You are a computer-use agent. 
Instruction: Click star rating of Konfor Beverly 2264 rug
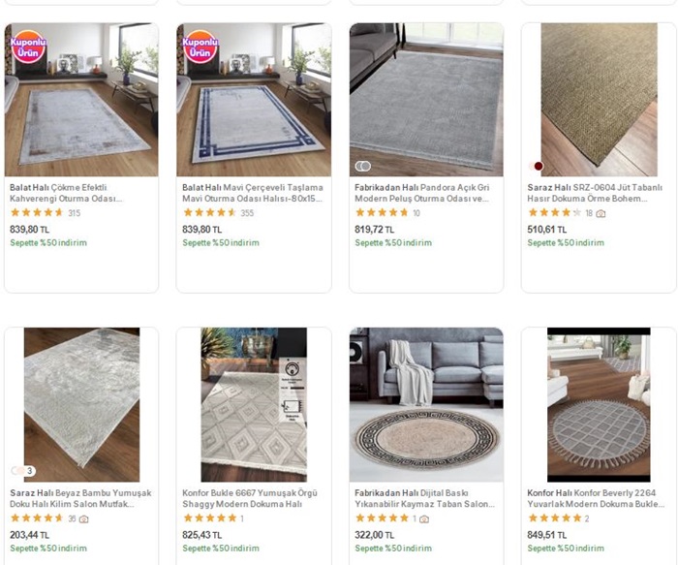(554, 519)
